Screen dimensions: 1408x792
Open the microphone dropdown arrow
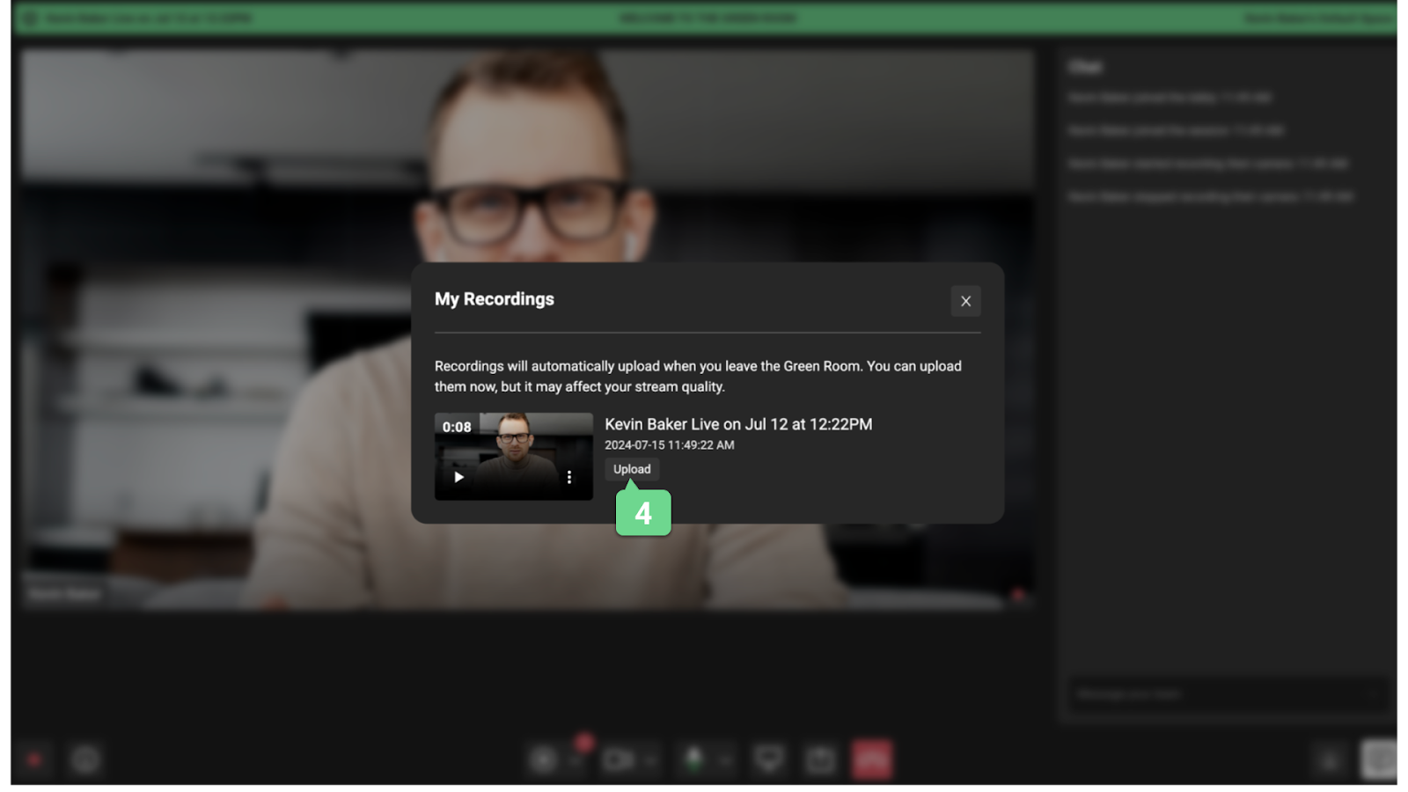[x=725, y=759]
